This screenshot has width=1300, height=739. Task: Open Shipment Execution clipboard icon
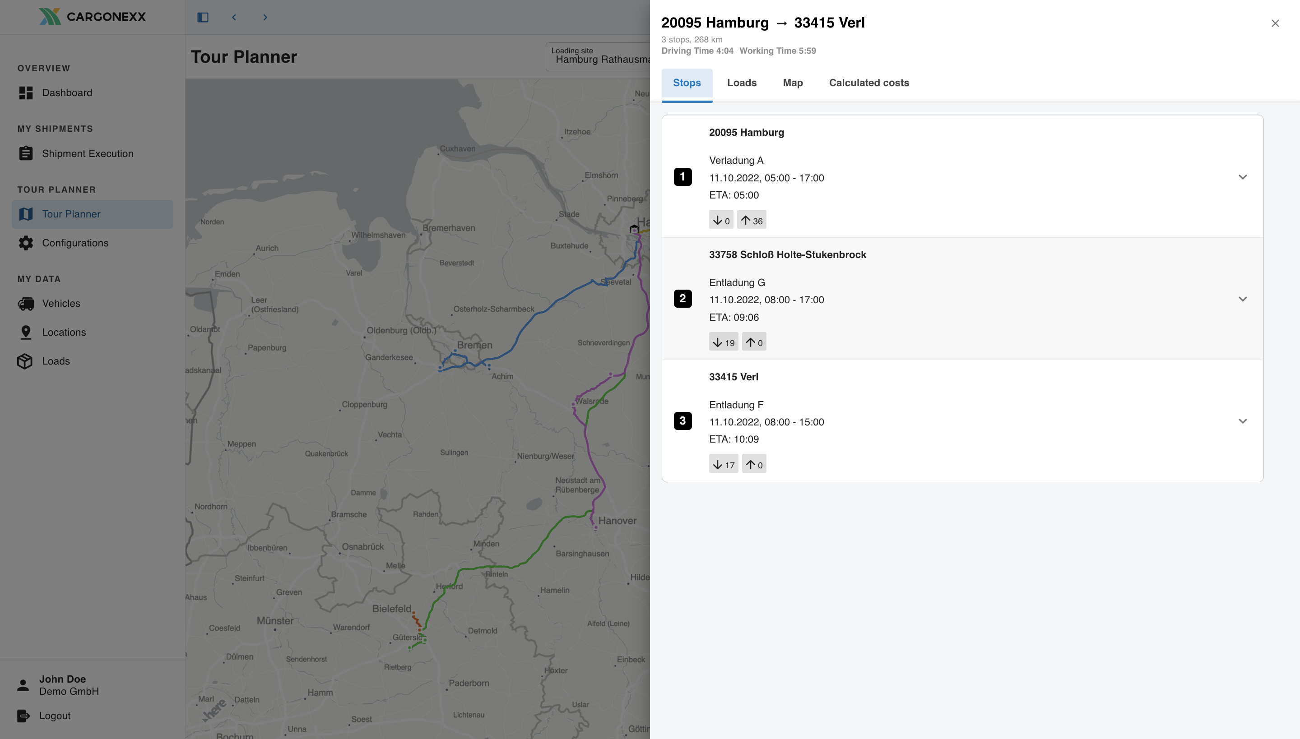26,153
